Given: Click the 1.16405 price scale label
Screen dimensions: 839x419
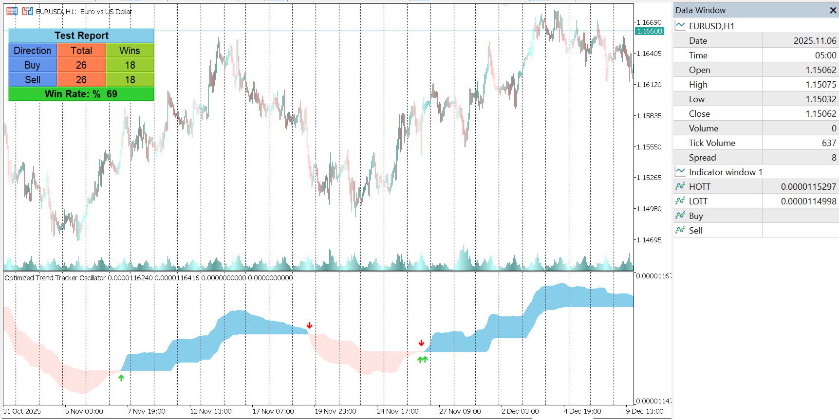Looking at the screenshot, I should click(650, 54).
